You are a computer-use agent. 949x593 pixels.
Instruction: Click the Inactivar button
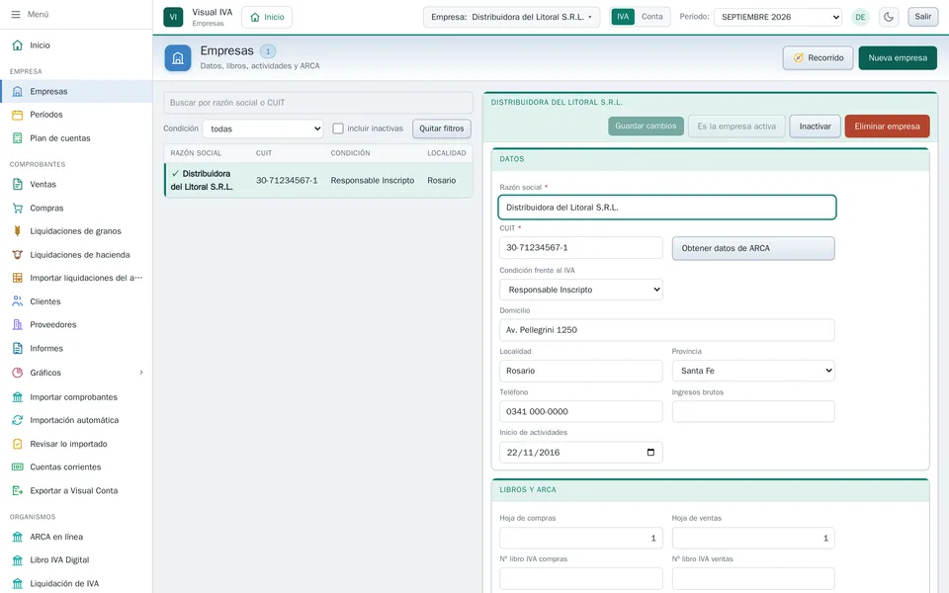(x=815, y=126)
